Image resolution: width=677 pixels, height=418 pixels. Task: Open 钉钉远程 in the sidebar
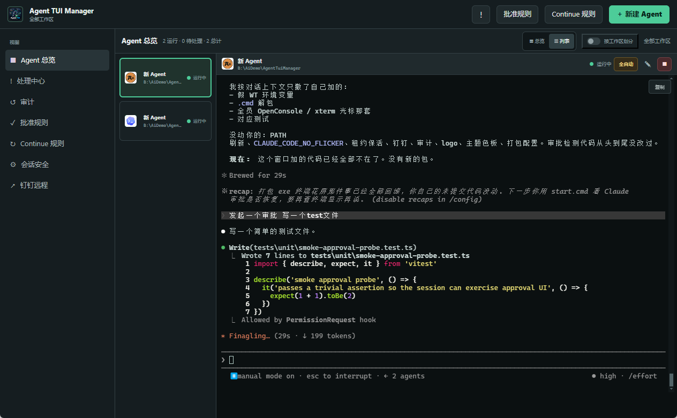[x=57, y=185]
